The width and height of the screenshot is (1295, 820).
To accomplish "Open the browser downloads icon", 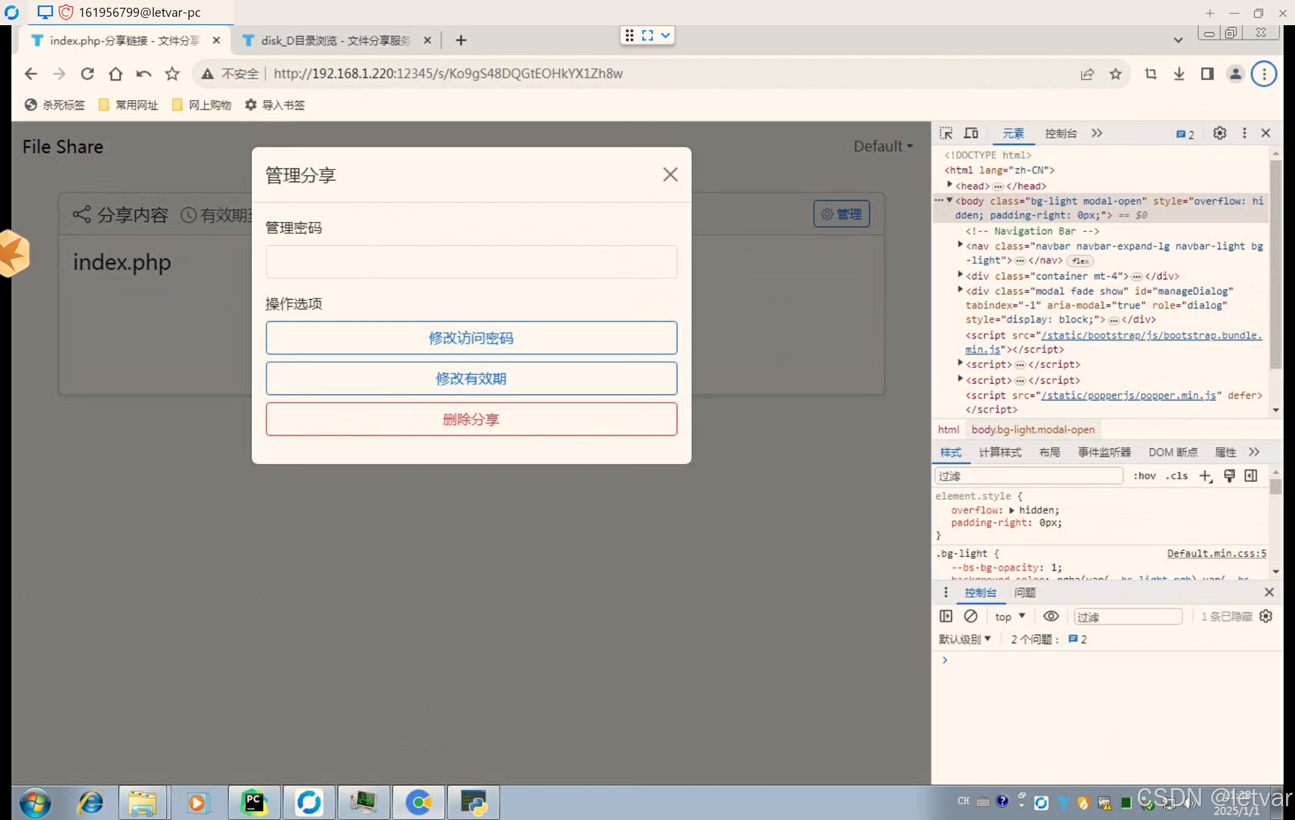I will (1179, 74).
